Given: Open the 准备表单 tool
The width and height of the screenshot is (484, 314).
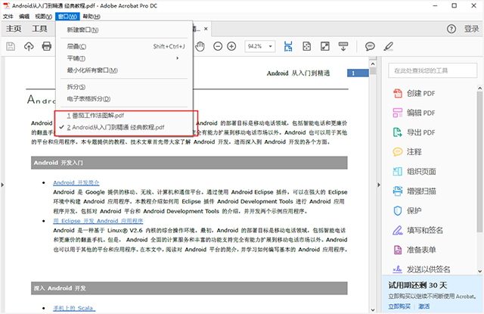Looking at the screenshot, I should (x=414, y=250).
